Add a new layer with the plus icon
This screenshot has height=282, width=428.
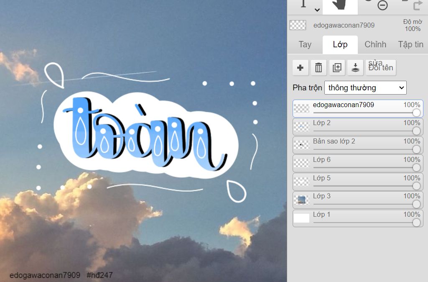300,67
